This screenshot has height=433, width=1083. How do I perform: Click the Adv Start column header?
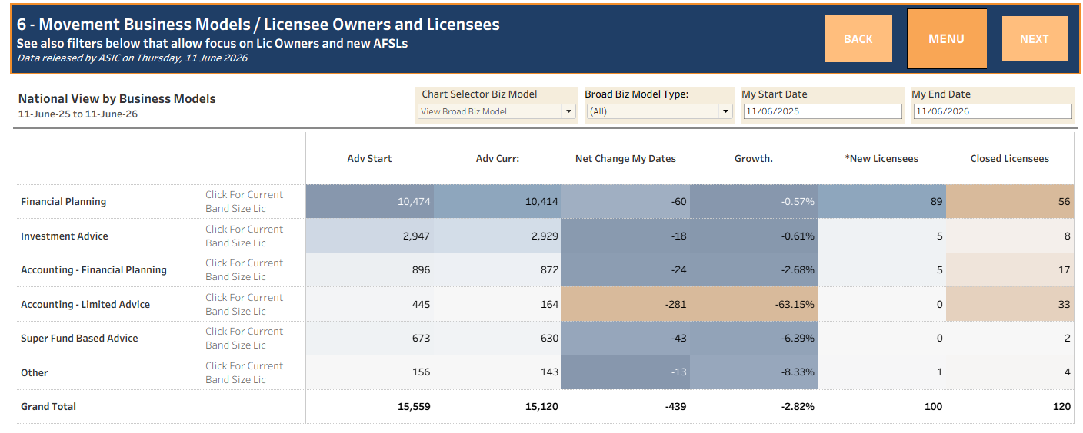[x=369, y=158]
